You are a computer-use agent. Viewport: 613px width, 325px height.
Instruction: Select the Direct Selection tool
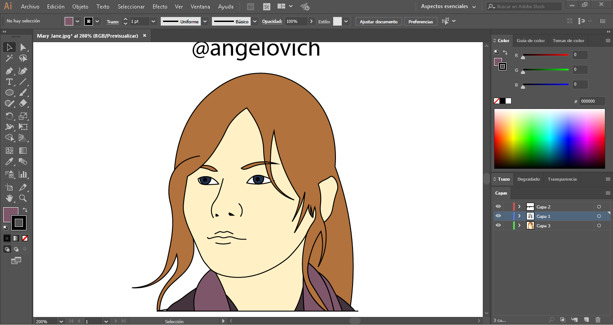pyautogui.click(x=23, y=47)
